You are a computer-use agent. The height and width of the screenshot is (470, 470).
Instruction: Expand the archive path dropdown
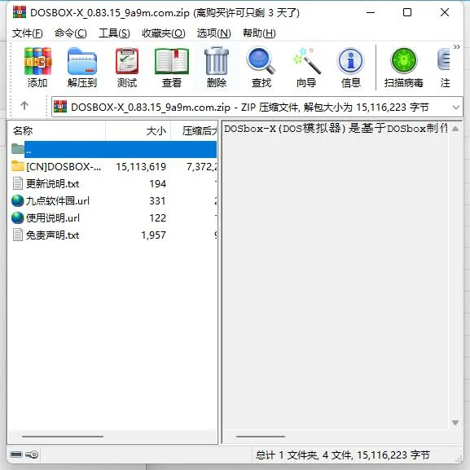pos(456,107)
